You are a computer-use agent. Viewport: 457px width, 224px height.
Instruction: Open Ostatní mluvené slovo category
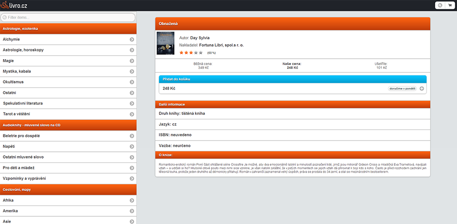[68, 158]
